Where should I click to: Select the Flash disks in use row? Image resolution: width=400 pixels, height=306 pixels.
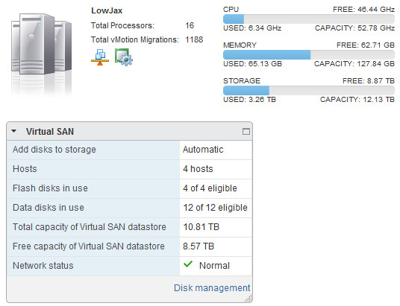(129, 188)
